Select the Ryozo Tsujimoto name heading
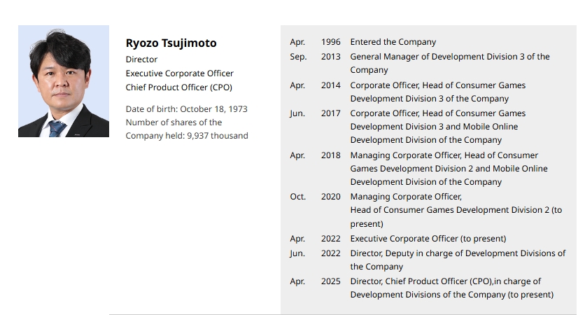Image resolution: width=585 pixels, height=315 pixels. tap(171, 43)
